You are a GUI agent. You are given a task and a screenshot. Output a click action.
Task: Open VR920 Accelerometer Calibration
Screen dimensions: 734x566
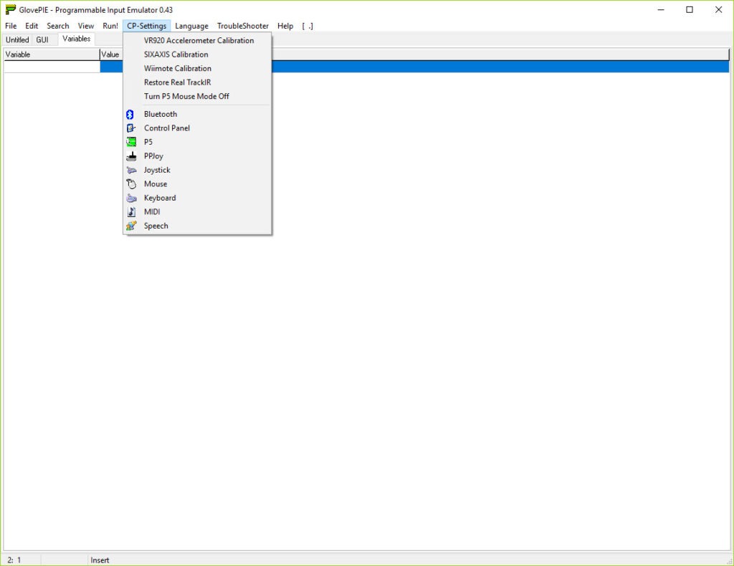tap(197, 41)
